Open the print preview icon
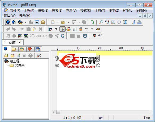Image resolution: width=155 pixels, height=122 pixels. pos(134,22)
